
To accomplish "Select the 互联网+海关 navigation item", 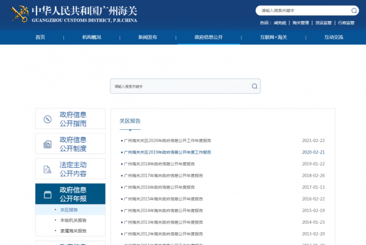I will pos(273,37).
